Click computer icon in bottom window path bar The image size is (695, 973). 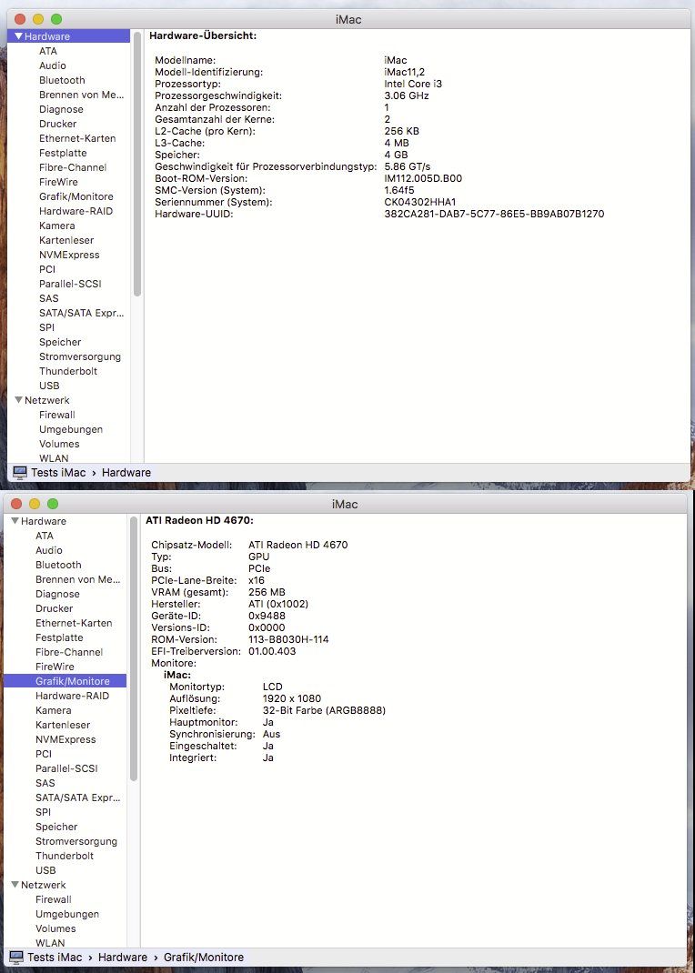[x=16, y=958]
